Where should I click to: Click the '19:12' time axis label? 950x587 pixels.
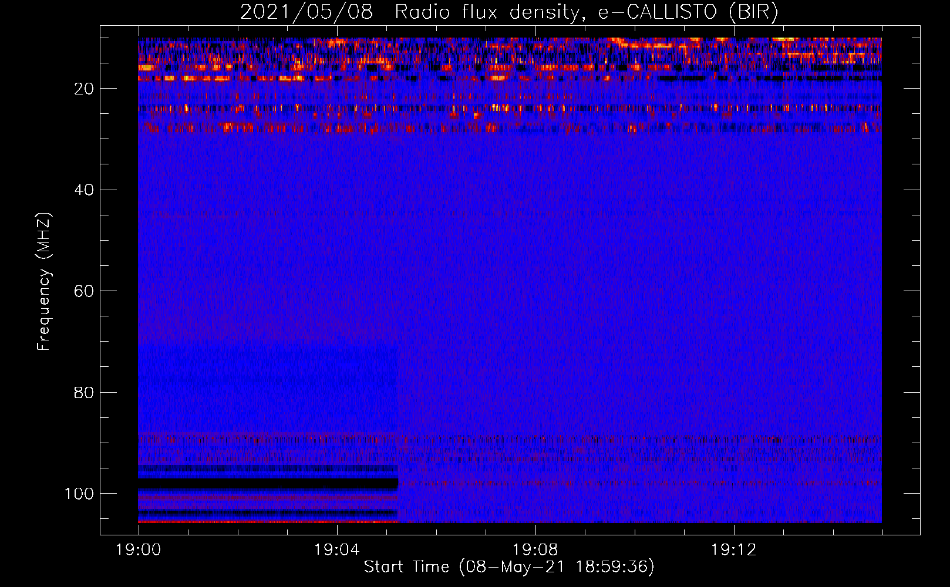coord(733,550)
